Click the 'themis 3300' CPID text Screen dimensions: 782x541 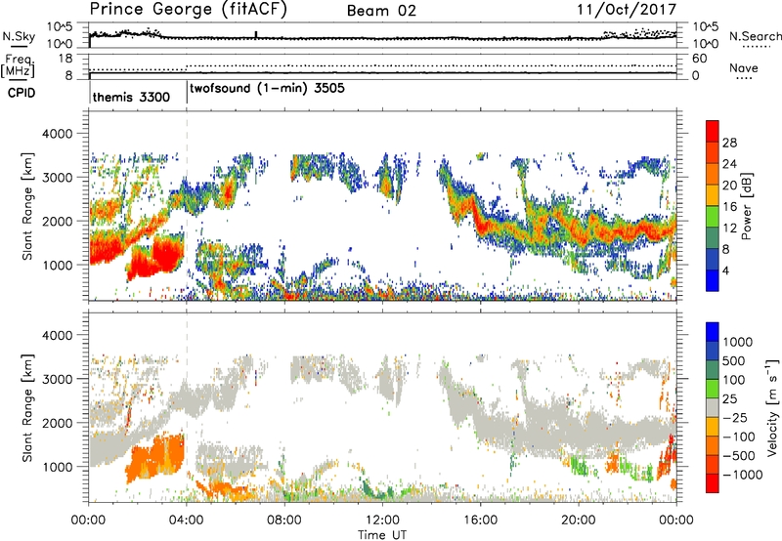tap(131, 97)
